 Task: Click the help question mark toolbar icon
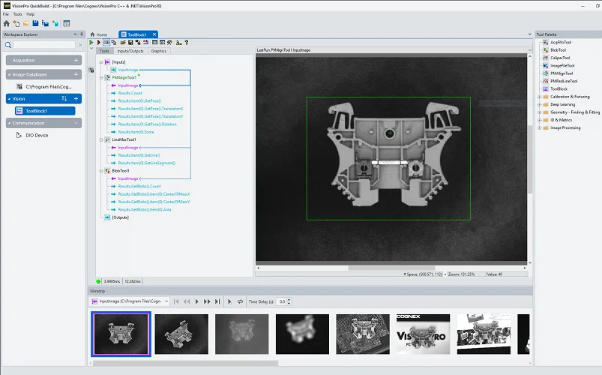tap(186, 43)
